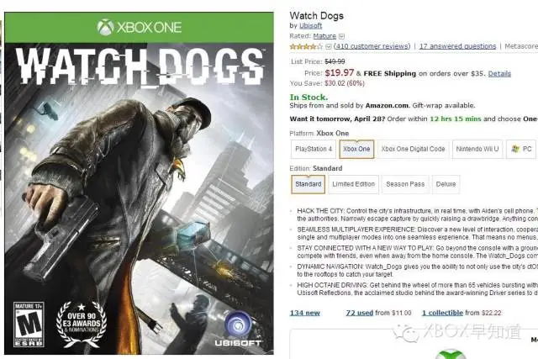Choose the Season Pass edition

pos(405,184)
